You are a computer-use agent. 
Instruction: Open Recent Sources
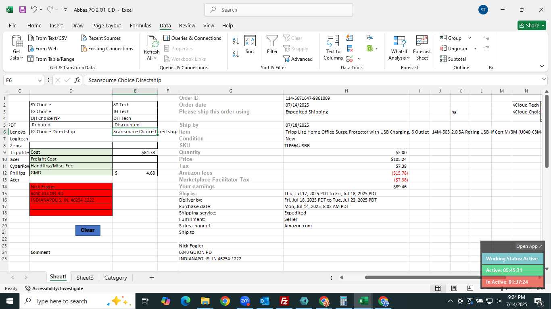point(100,38)
